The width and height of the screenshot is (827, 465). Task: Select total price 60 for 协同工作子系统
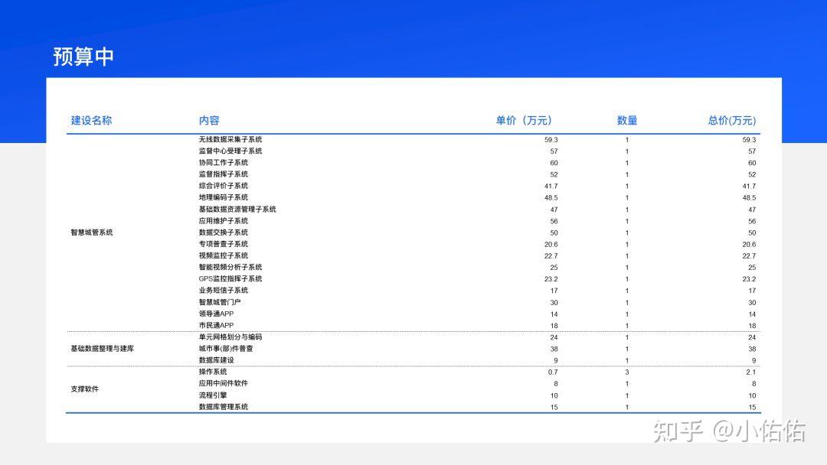pos(752,163)
